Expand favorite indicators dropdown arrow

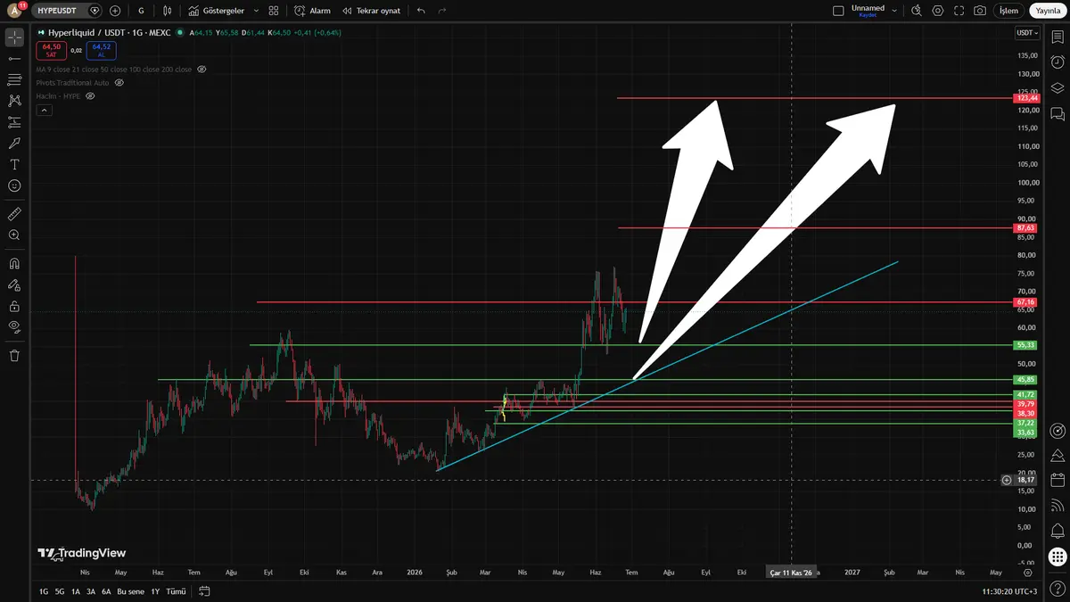point(256,11)
